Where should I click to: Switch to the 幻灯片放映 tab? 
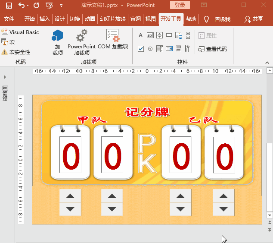point(113,19)
